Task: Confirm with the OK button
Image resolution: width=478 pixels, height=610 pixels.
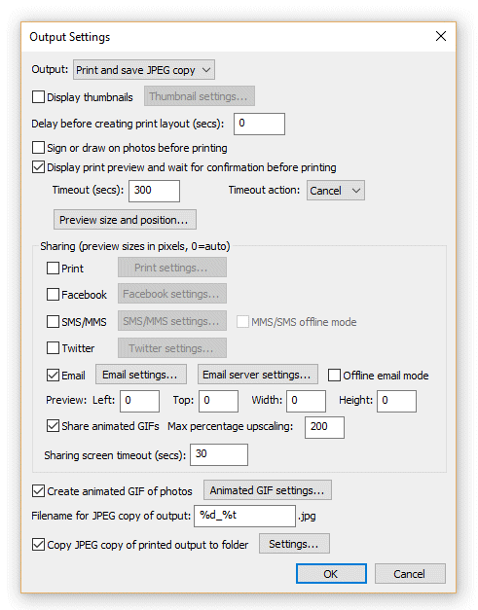Action: click(x=331, y=574)
